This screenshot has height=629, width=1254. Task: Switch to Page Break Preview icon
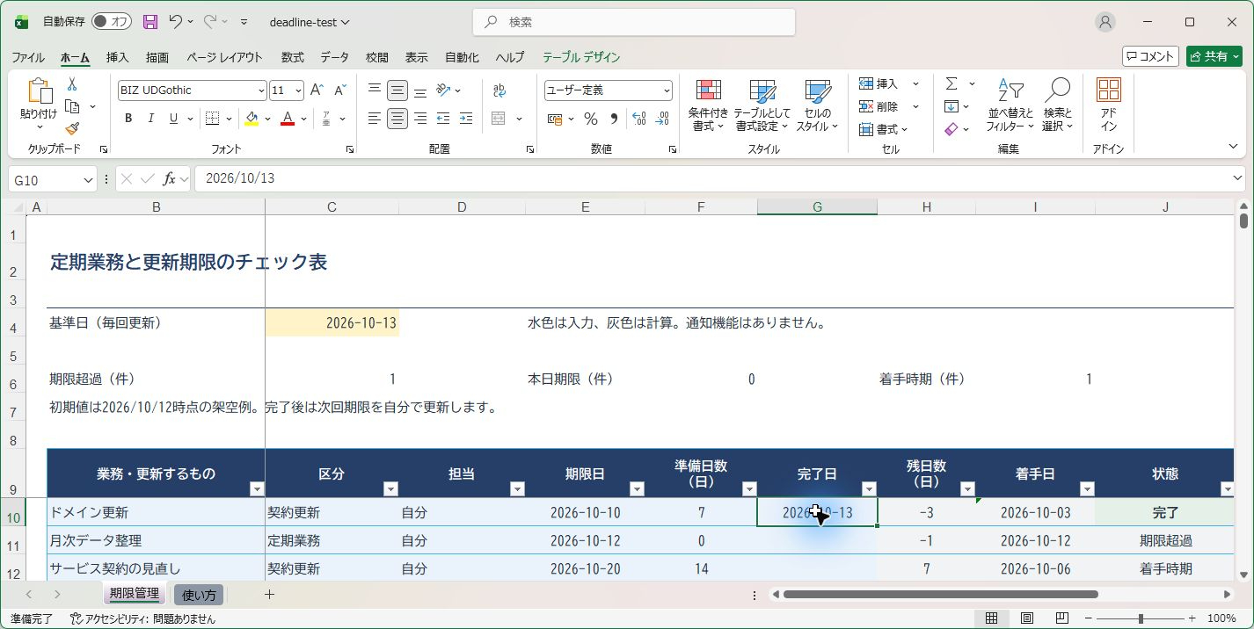coord(1061,618)
